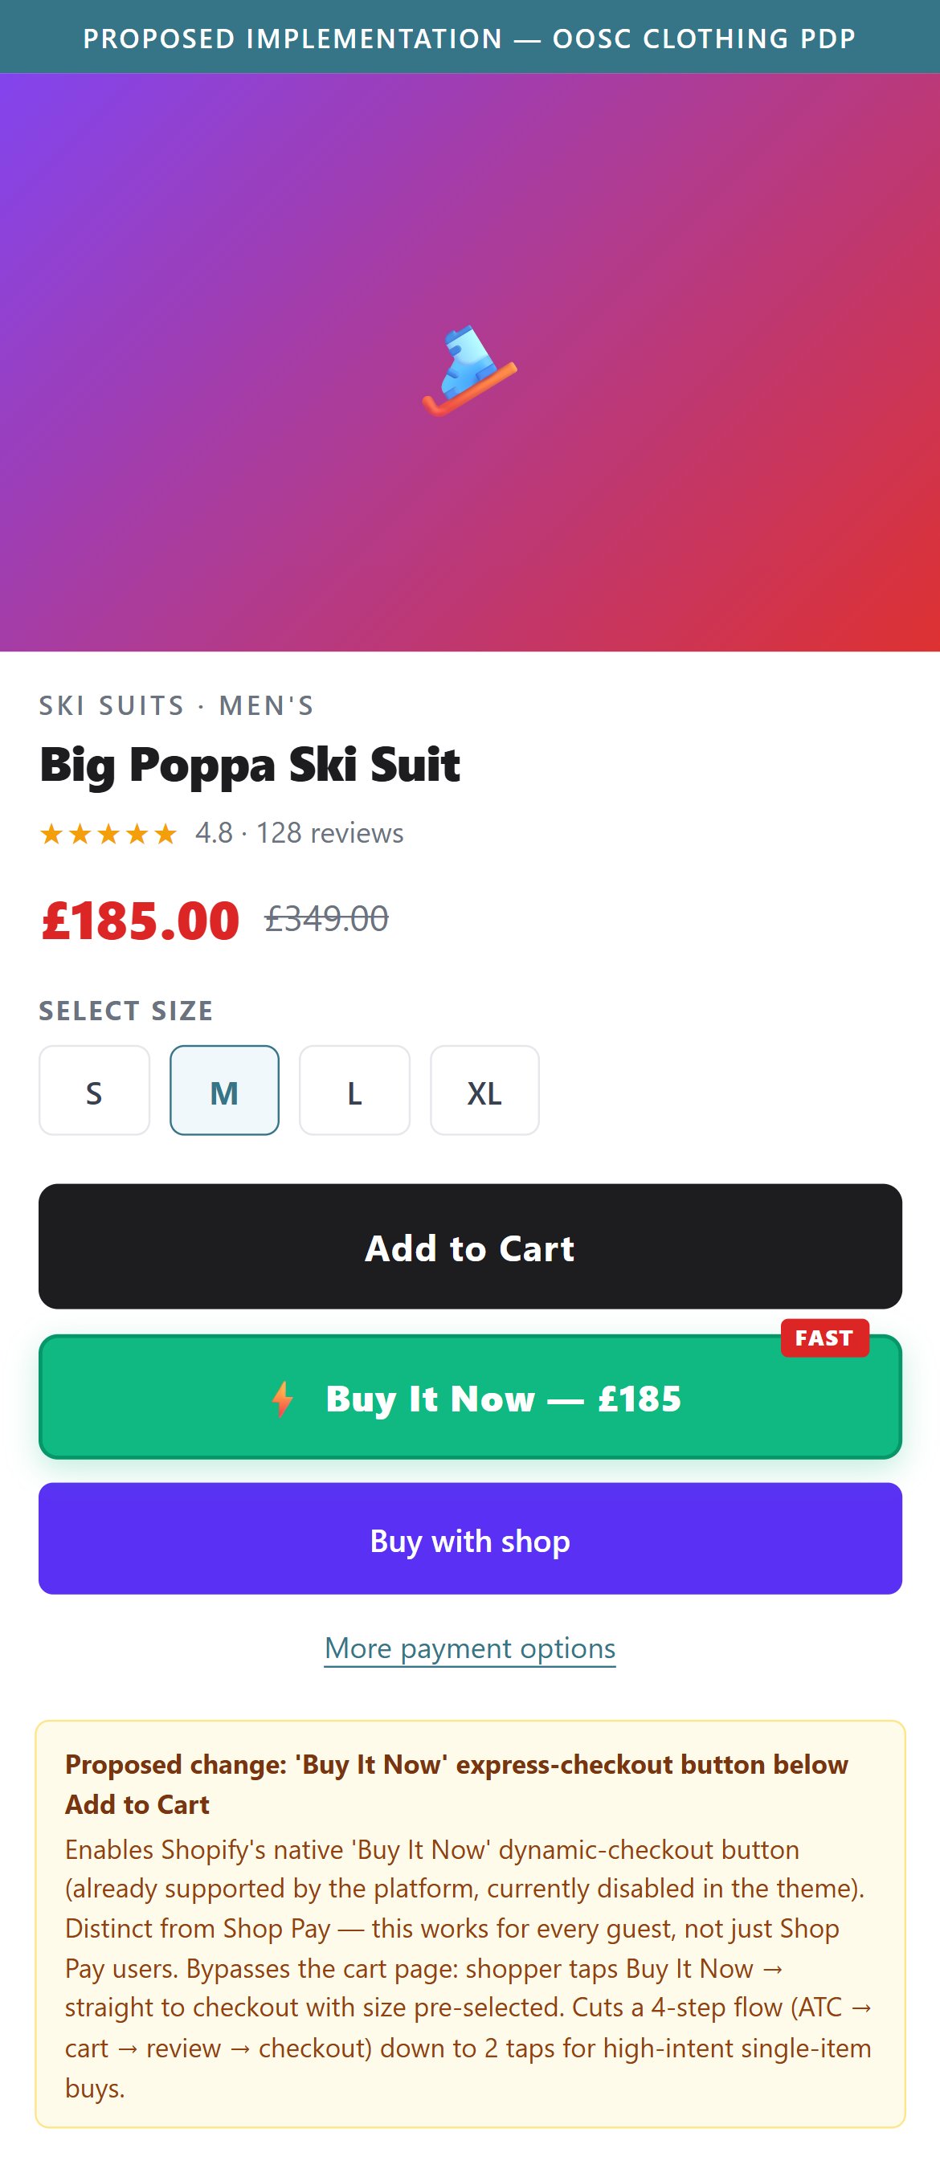The height and width of the screenshot is (2169, 940).
Task: Click the Add to Cart button
Action: tap(470, 1246)
